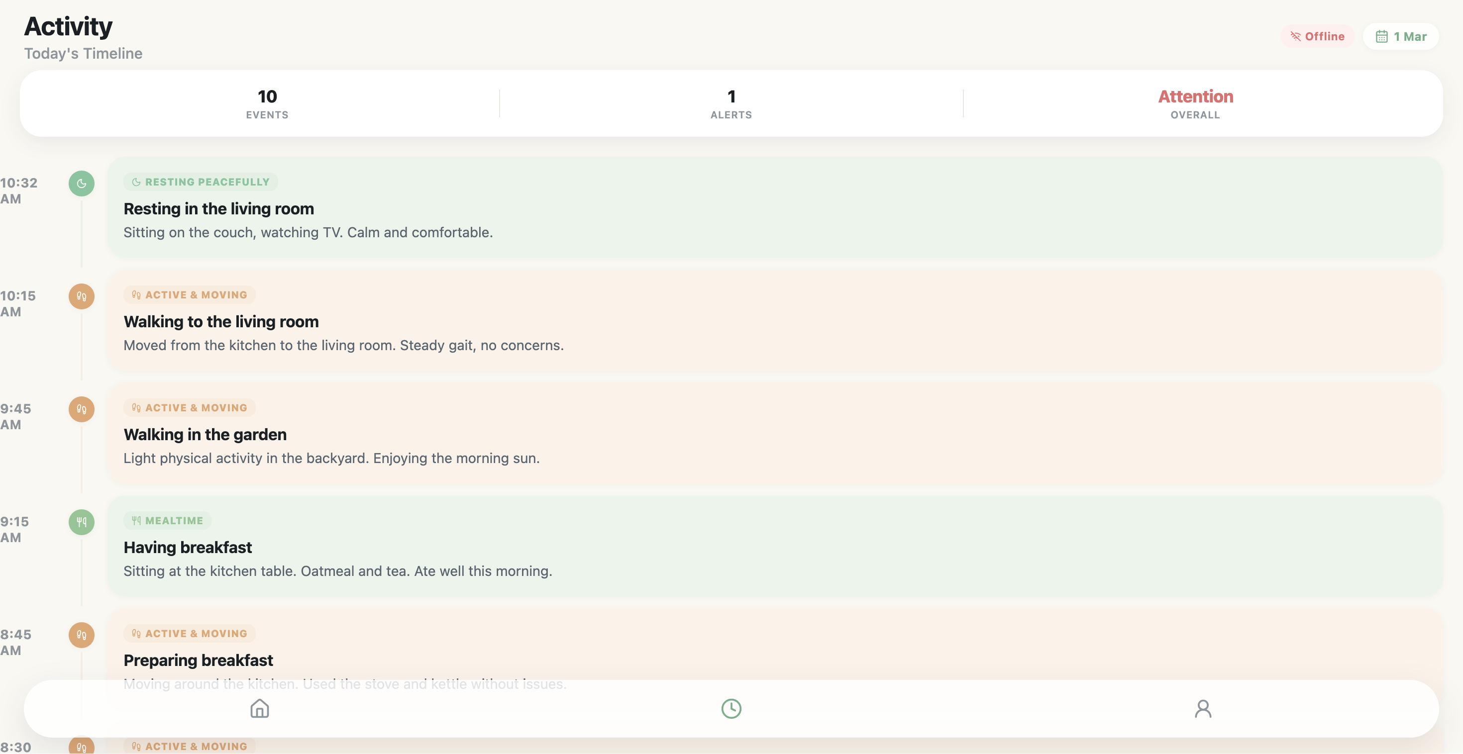Open the Home tab icon
1463x754 pixels.
point(260,708)
